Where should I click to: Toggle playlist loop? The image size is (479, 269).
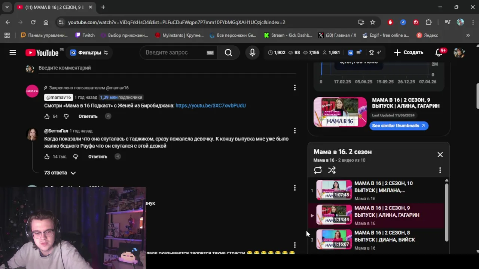coord(318,170)
